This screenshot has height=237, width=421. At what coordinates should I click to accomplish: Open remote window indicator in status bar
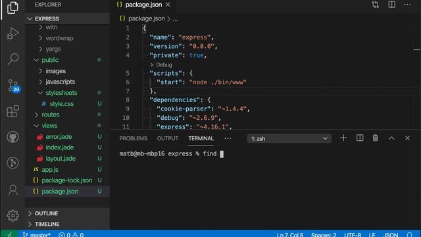[9, 234]
